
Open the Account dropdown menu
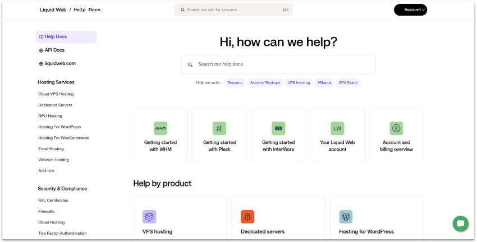(x=411, y=10)
